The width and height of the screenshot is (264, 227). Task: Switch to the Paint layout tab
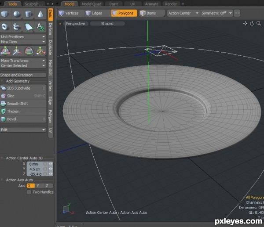114,4
